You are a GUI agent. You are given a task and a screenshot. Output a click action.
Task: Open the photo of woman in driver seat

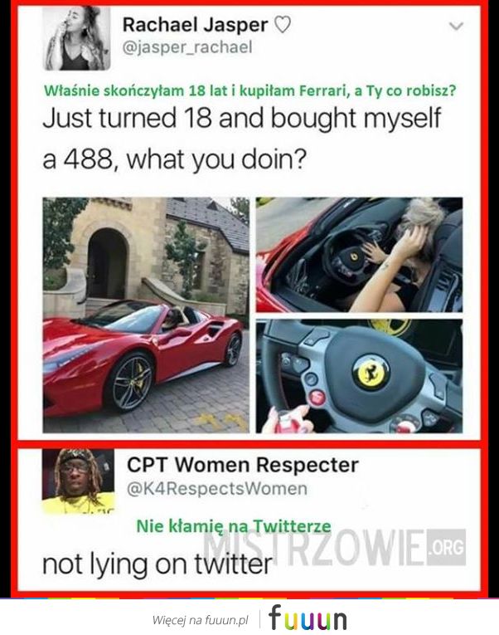pyautogui.click(x=359, y=254)
